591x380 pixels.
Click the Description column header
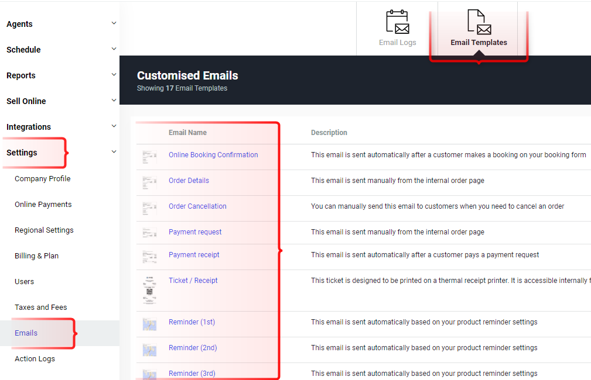[x=329, y=133]
